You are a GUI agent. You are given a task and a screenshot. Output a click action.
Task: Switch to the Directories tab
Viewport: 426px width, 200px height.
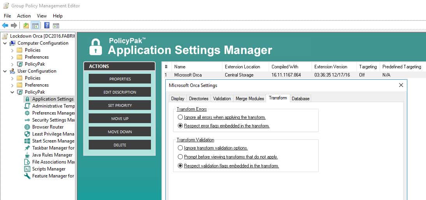198,99
